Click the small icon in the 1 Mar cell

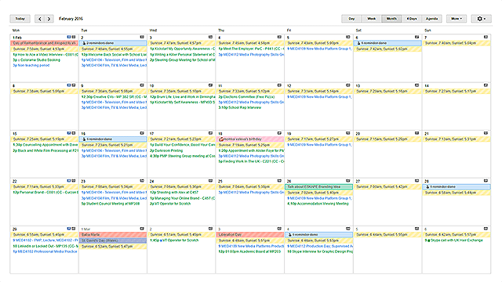(x=142, y=229)
